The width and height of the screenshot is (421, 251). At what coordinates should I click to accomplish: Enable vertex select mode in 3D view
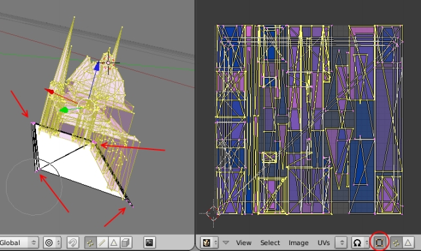[x=90, y=242]
